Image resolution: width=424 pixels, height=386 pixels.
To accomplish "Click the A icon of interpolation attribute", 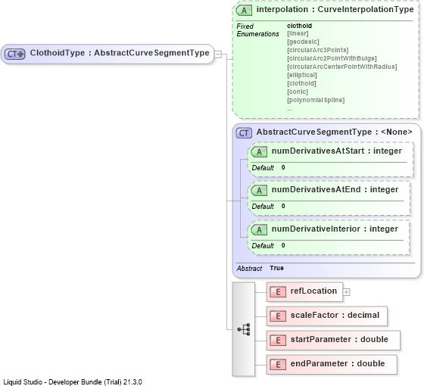I will point(244,11).
